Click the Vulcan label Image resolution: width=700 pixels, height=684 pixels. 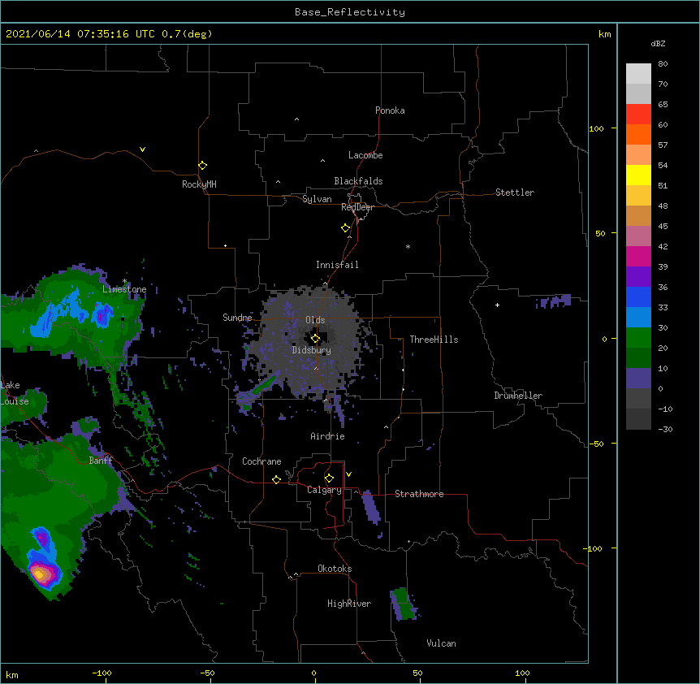click(441, 643)
